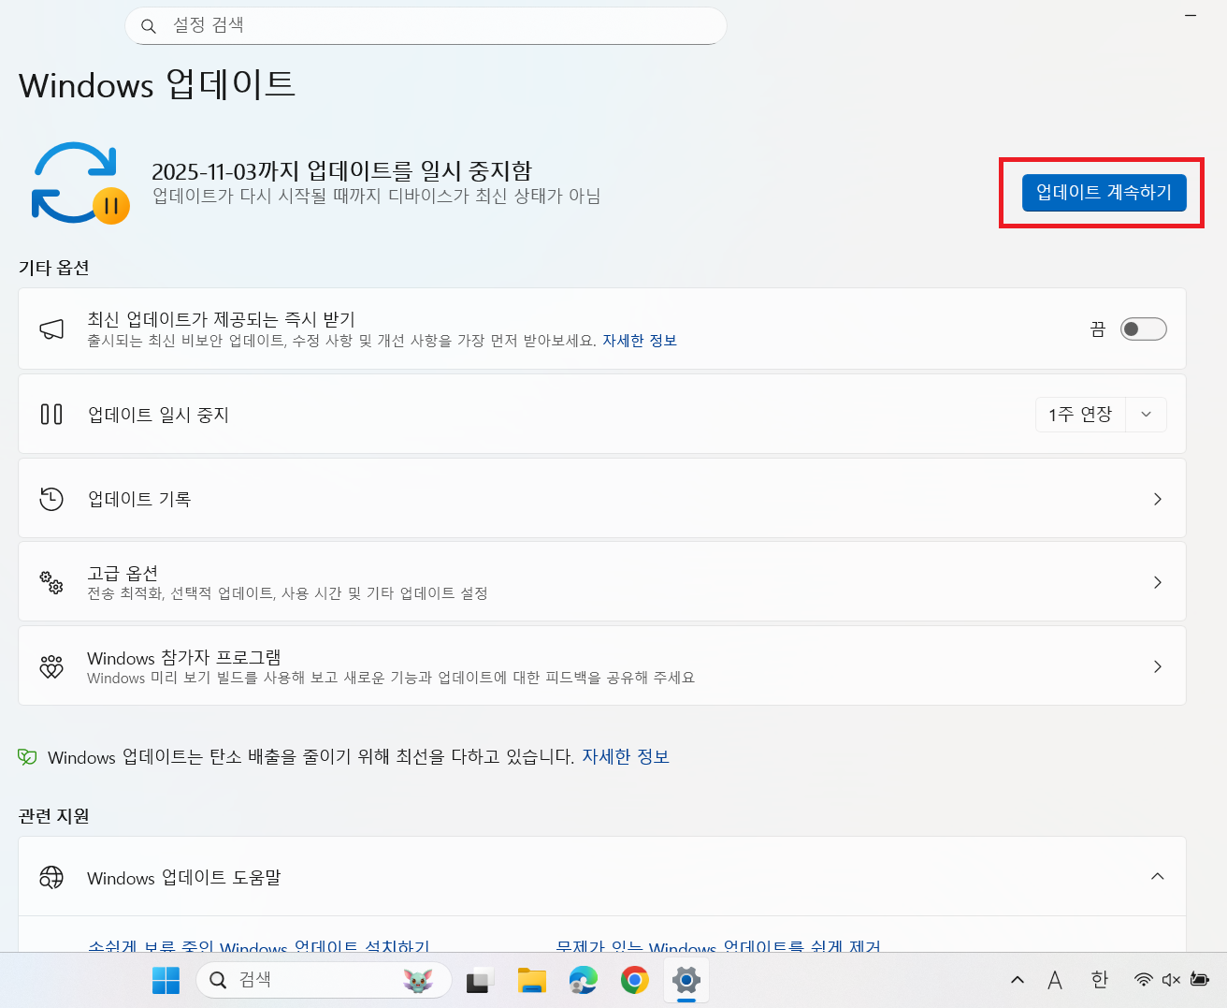Click the 1주 연장 button text
1227x1008 pixels.
click(1080, 414)
